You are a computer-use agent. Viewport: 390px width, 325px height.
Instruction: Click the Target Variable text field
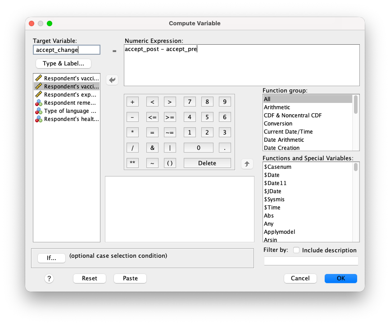67,50
